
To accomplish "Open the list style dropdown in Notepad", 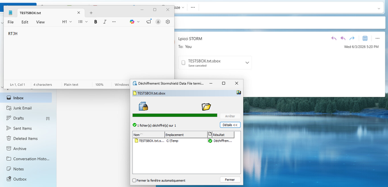I will coord(83,22).
